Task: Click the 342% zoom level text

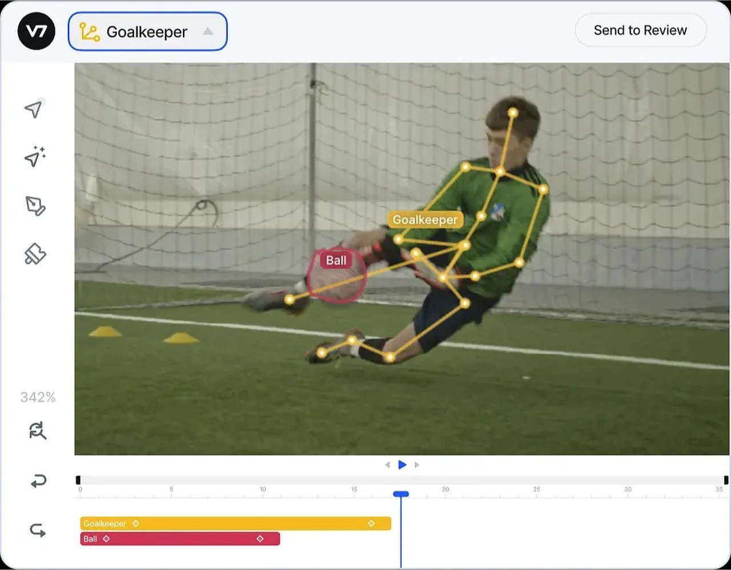Action: coord(38,397)
